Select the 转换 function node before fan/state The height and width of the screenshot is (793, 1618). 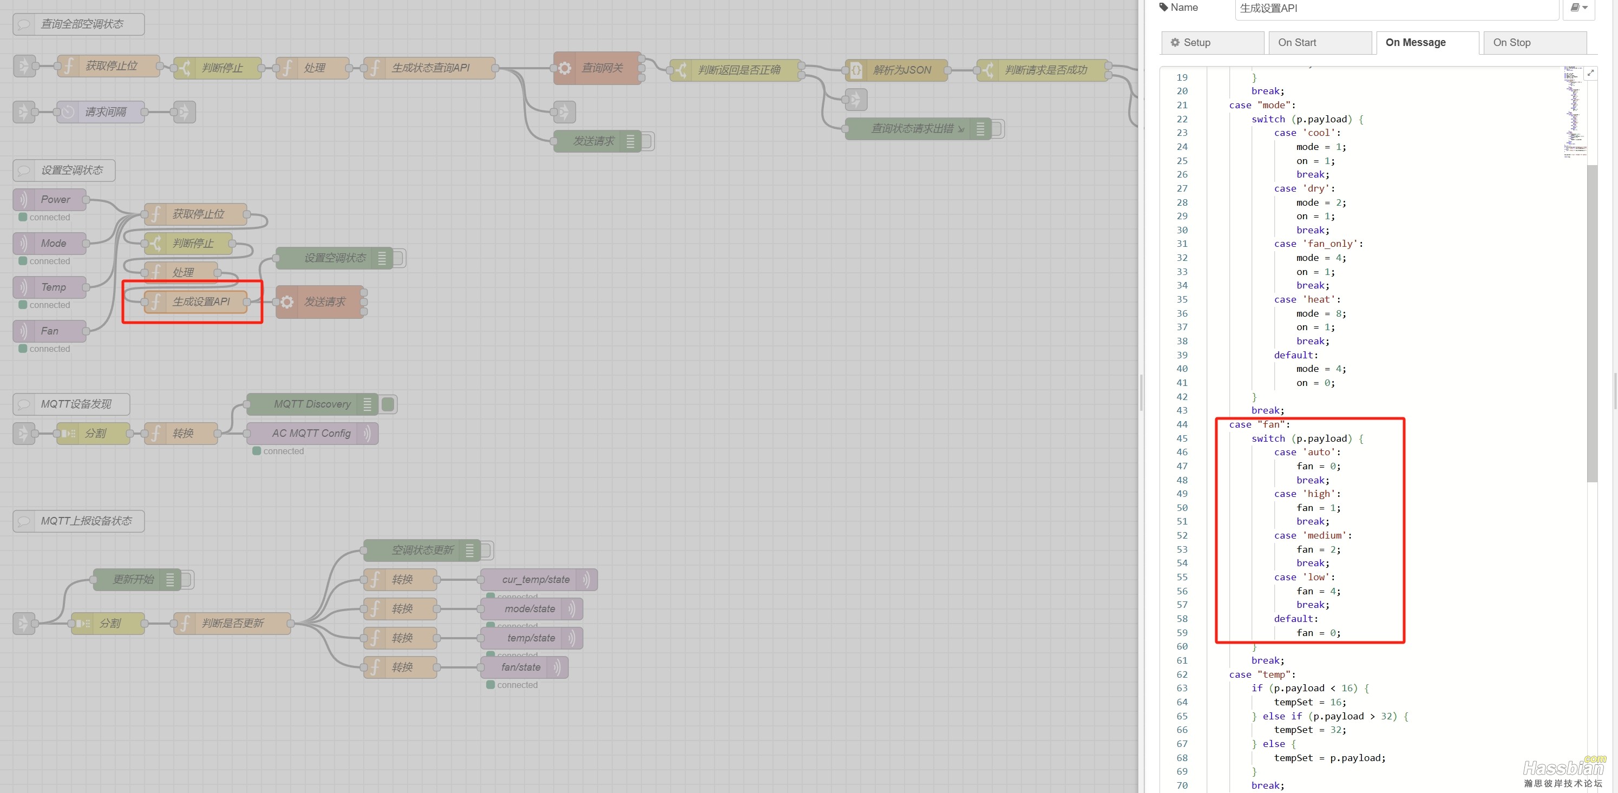click(x=400, y=667)
